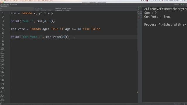The image size is (187, 105).
Task: Select the open Python file editor tab
Action: click(x=4, y=6)
